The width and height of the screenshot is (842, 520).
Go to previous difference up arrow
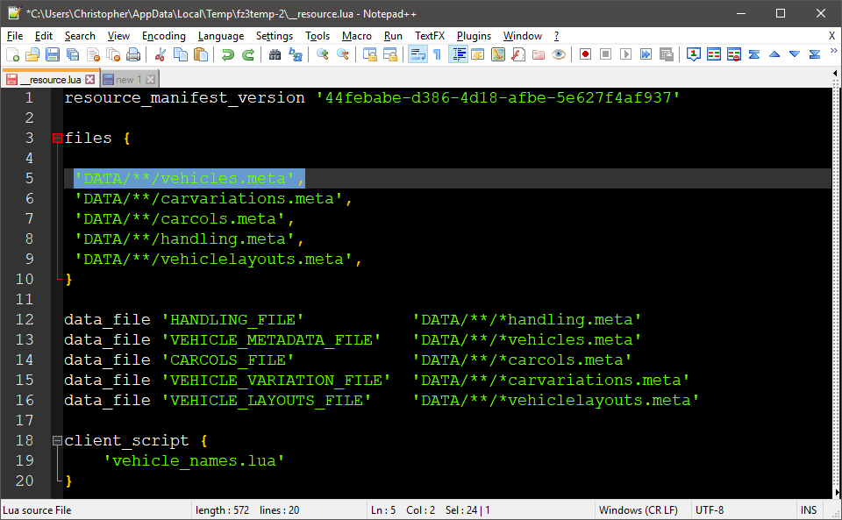[774, 54]
